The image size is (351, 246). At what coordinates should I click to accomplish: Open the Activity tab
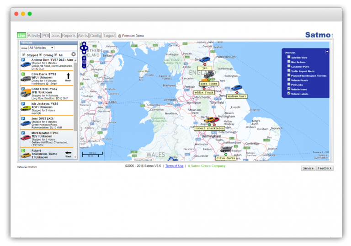click(34, 35)
